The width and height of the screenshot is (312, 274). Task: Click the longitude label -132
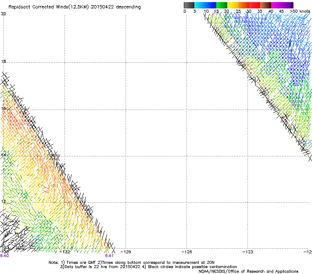pos(65,252)
